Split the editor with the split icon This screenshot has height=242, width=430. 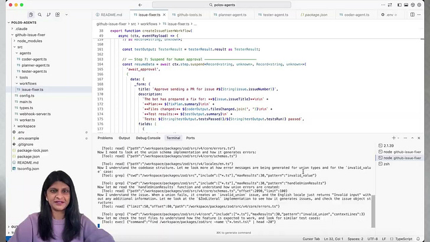coord(412,15)
